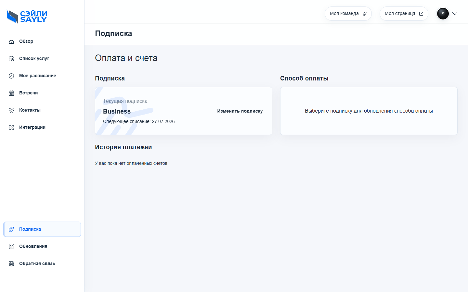Open Обратная связь feedback page

[x=42, y=264]
